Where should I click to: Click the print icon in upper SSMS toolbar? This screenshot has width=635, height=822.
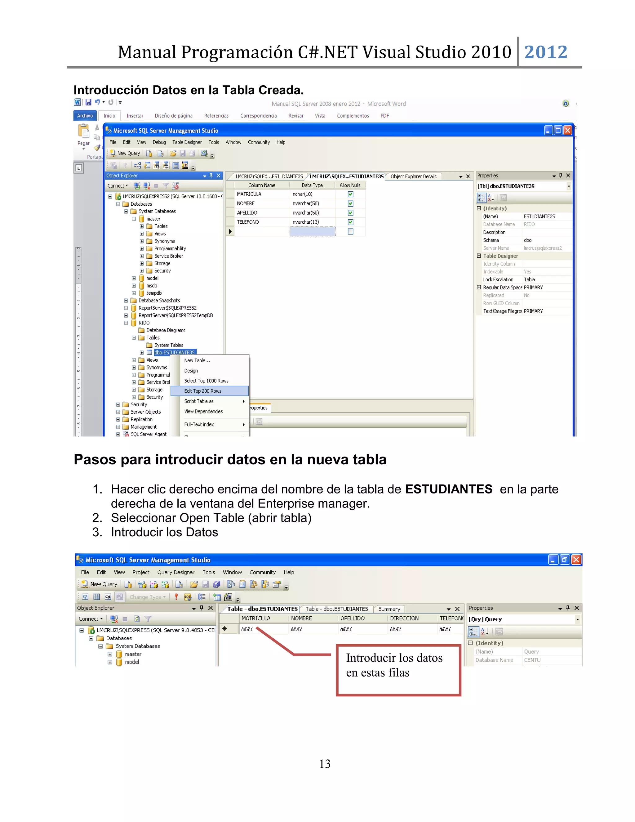pos(192,153)
